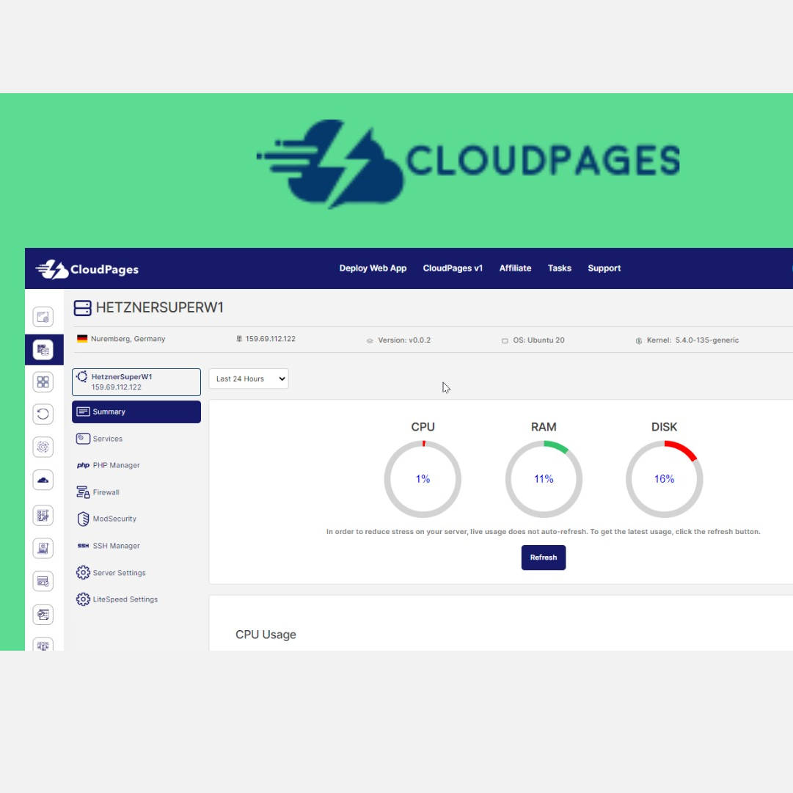Click the ModSecurity shield icon

coord(83,519)
